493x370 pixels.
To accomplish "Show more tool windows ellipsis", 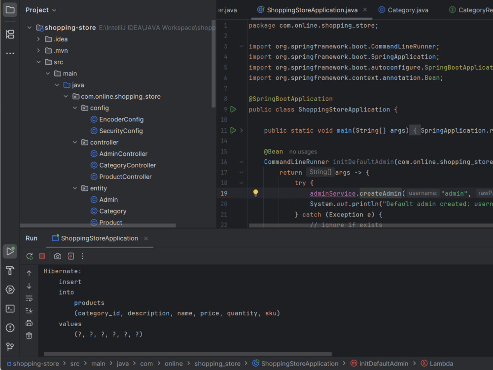I will [10, 53].
